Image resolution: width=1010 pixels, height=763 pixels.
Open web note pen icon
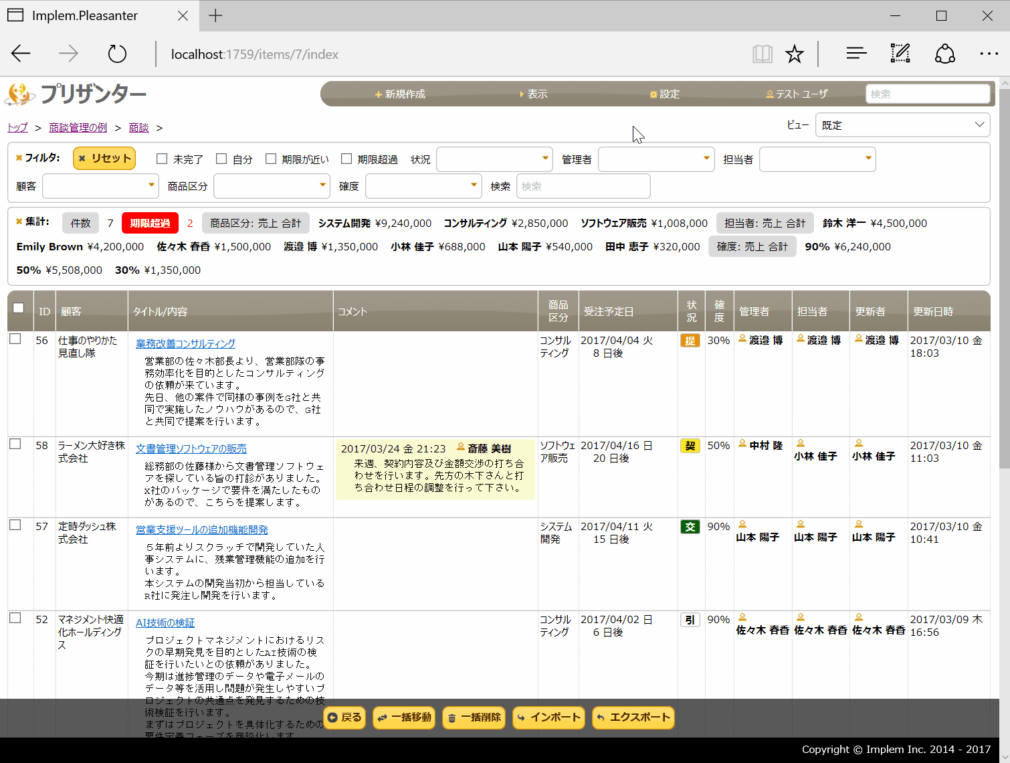coord(900,54)
